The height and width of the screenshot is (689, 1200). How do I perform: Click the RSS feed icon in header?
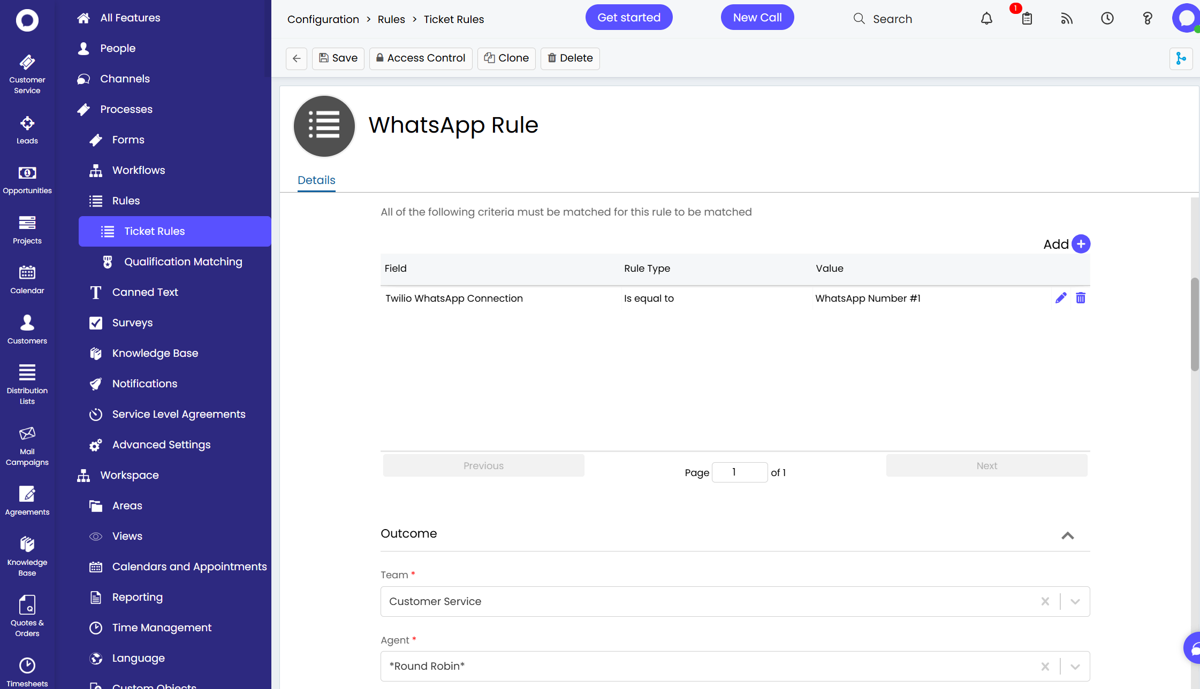point(1067,19)
